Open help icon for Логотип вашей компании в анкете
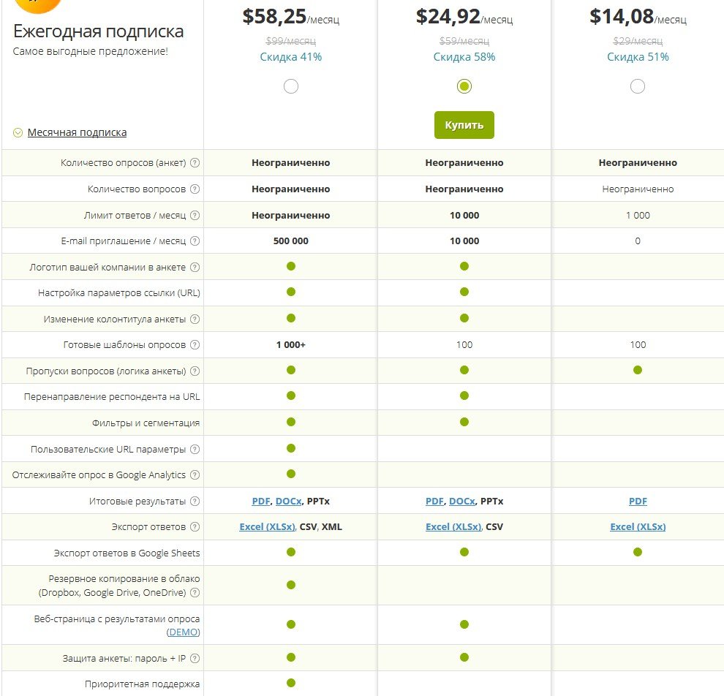Viewport: 724px width, 696px height. point(195,267)
